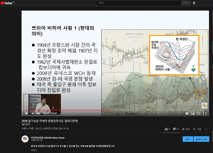Enter fullscreen mode
This screenshot has width=213, height=153.
click(x=204, y=113)
